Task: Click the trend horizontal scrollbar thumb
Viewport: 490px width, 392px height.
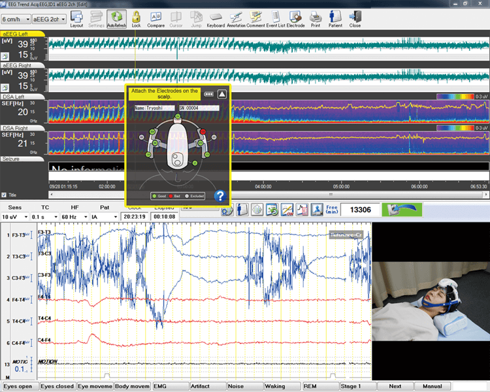Action: point(331,195)
